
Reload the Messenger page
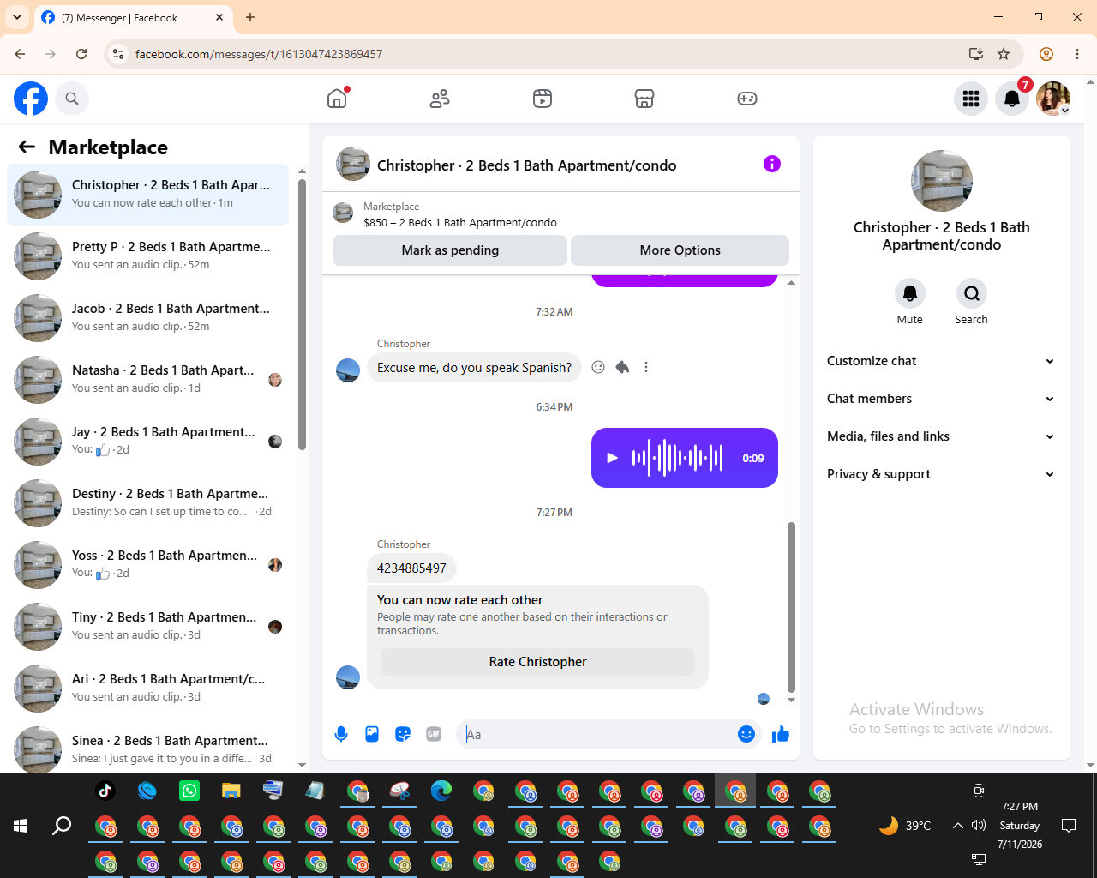(x=81, y=54)
